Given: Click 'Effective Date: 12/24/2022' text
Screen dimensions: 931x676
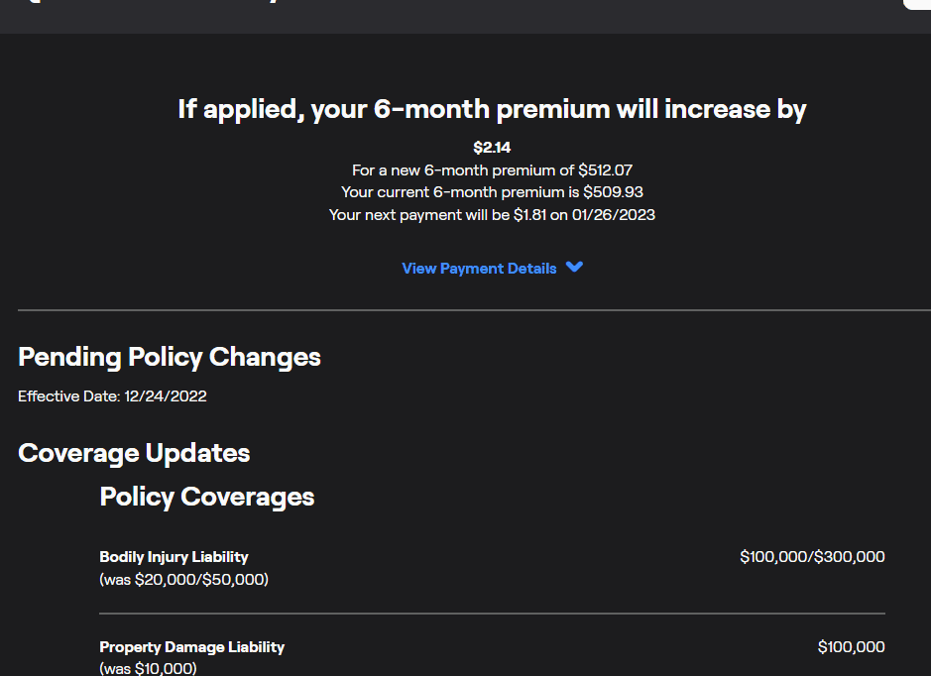Looking at the screenshot, I should [x=112, y=396].
